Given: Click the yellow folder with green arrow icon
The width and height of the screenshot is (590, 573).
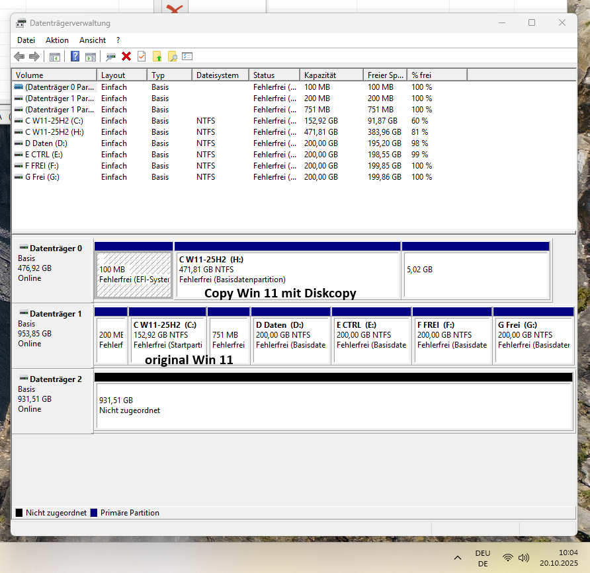Looking at the screenshot, I should [x=157, y=56].
